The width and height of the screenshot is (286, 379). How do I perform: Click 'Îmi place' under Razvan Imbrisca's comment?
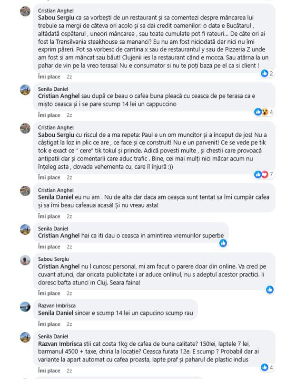(49, 324)
